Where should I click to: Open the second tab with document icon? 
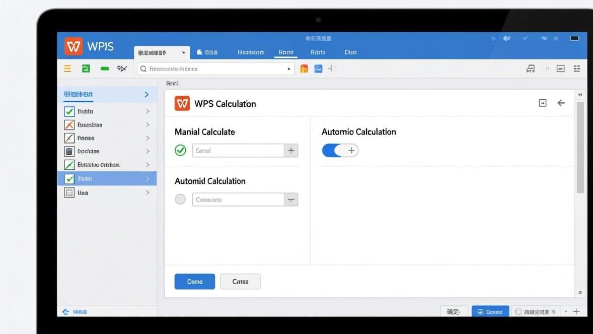pyautogui.click(x=207, y=52)
